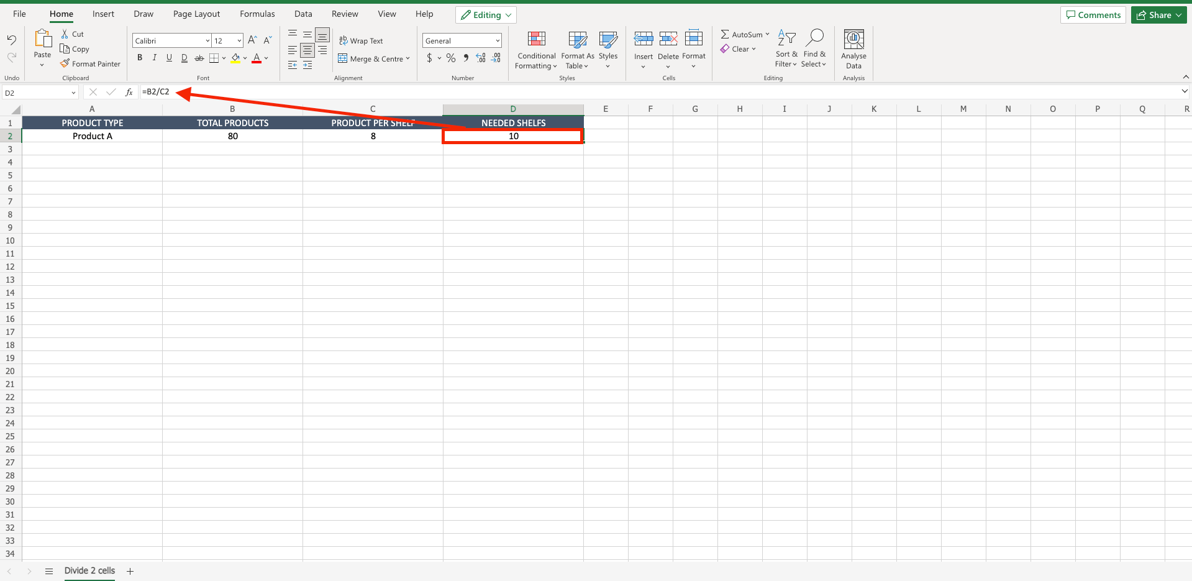Click the Strikethrough formatting option
The width and height of the screenshot is (1192, 581).
[x=199, y=57]
